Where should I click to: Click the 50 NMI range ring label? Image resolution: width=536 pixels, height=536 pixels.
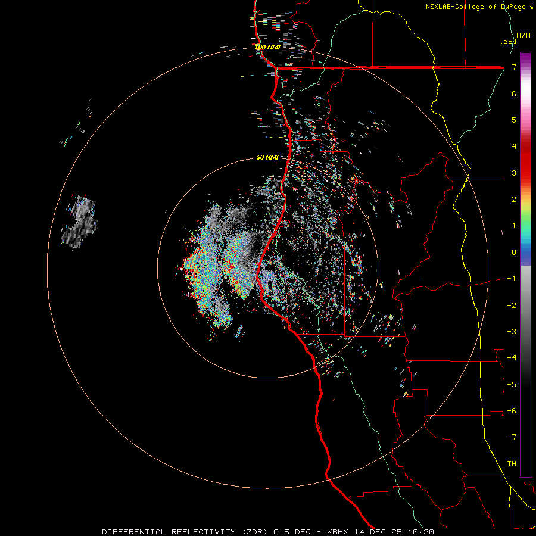[267, 157]
